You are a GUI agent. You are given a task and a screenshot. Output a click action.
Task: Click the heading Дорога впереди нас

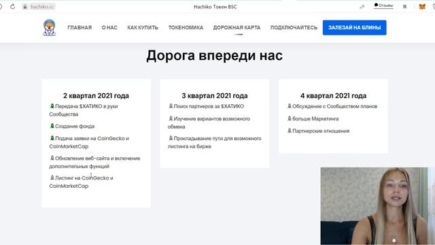(215, 55)
